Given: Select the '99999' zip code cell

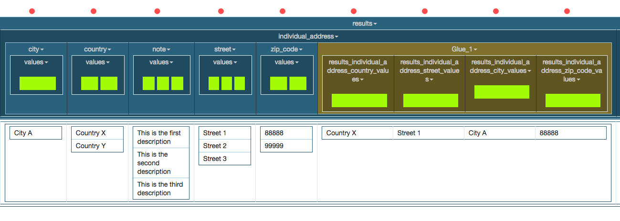Looking at the screenshot, I should point(286,146).
